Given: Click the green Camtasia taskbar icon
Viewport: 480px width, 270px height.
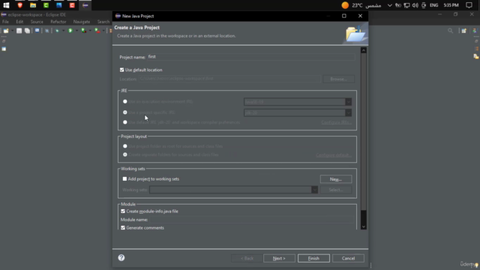Looking at the screenshot, I should [46, 5].
